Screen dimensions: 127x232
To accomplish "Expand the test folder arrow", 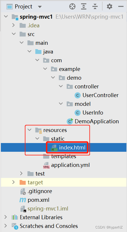I will pos(22,174).
